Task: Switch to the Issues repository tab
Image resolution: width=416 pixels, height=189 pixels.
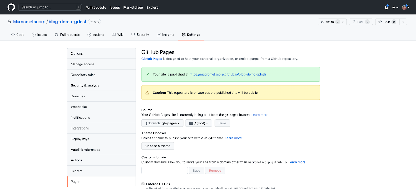Action: 39,35
